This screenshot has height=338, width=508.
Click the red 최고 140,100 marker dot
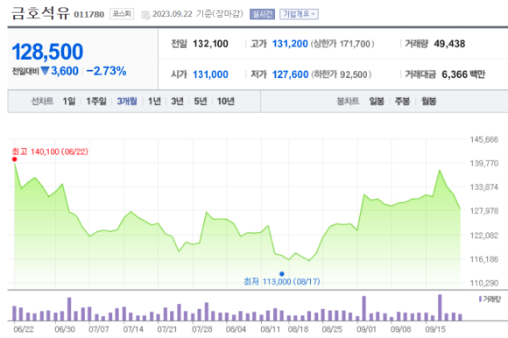tap(15, 159)
